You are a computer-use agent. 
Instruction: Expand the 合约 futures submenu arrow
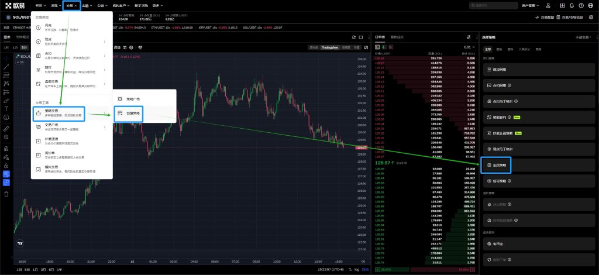tap(105, 56)
